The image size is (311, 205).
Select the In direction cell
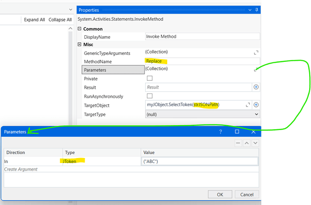(33, 161)
